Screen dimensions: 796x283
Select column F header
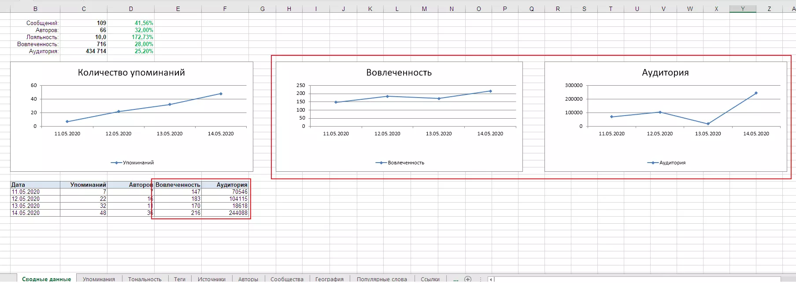(225, 9)
